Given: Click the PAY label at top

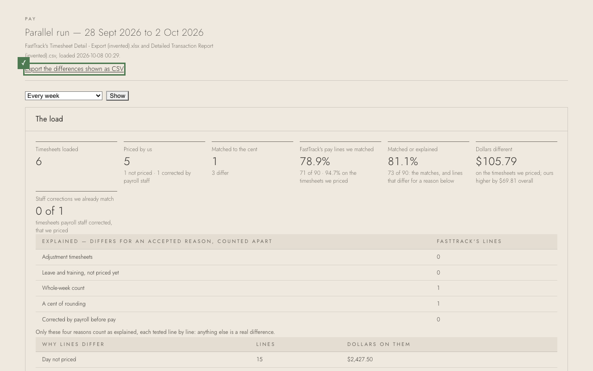Looking at the screenshot, I should click(x=31, y=19).
